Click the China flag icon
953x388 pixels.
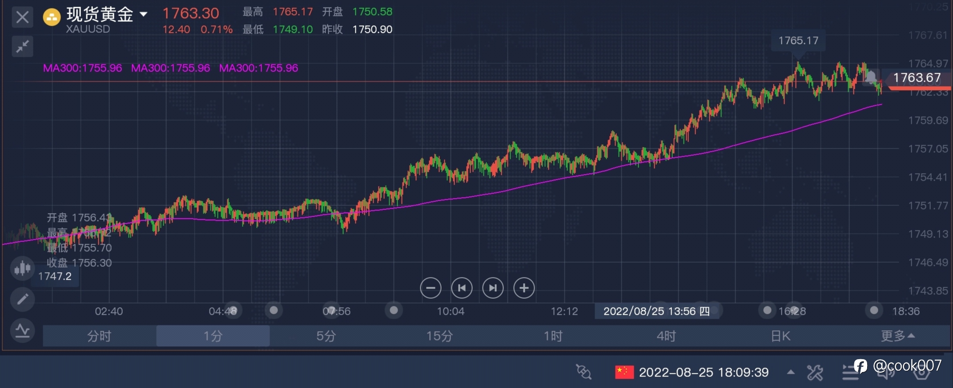coord(624,372)
